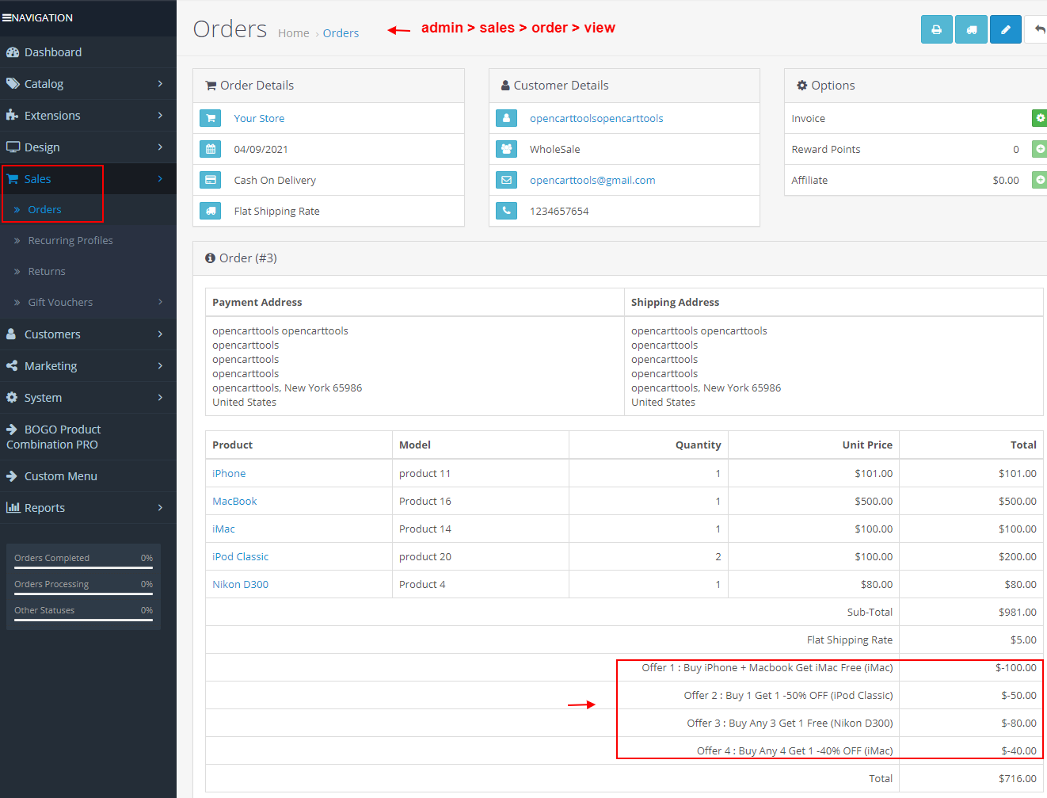Click the Reports bar chart icon
This screenshot has width=1047, height=798.
13,508
